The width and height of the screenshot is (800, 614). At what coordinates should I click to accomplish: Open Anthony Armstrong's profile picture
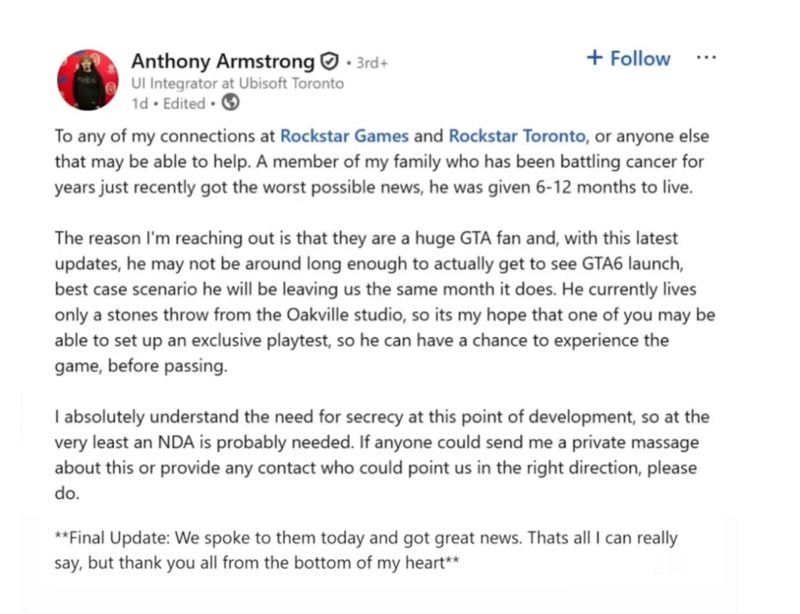tap(87, 80)
